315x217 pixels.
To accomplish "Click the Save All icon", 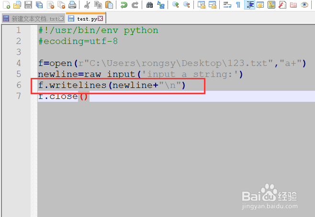I will (x=39, y=5).
